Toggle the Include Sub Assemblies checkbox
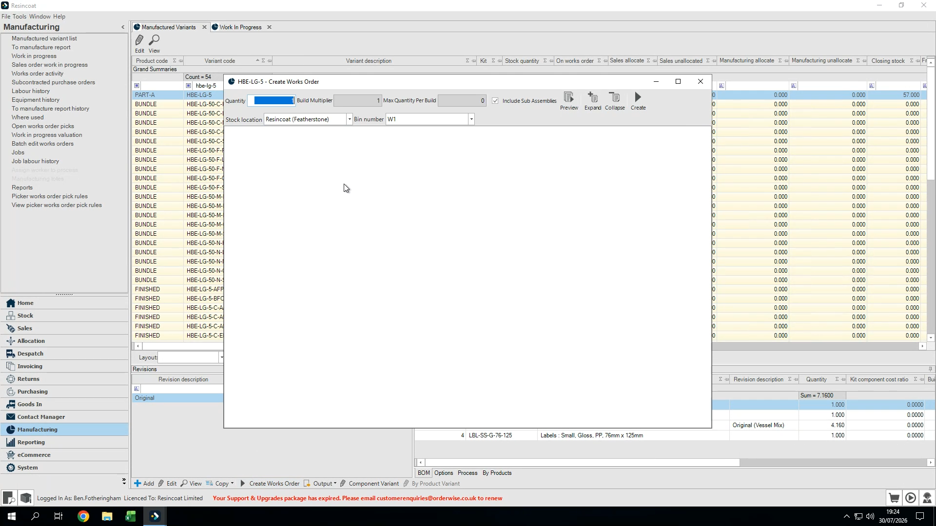This screenshot has height=526, width=936. click(495, 101)
